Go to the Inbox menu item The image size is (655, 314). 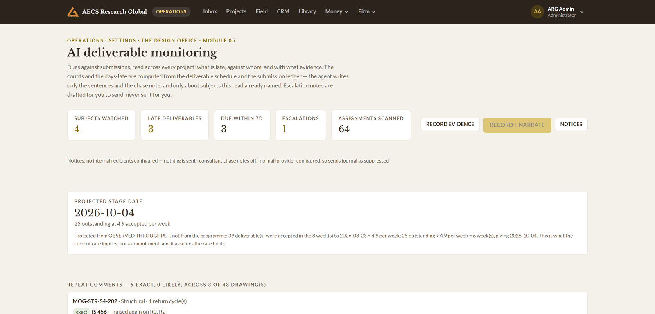(210, 11)
